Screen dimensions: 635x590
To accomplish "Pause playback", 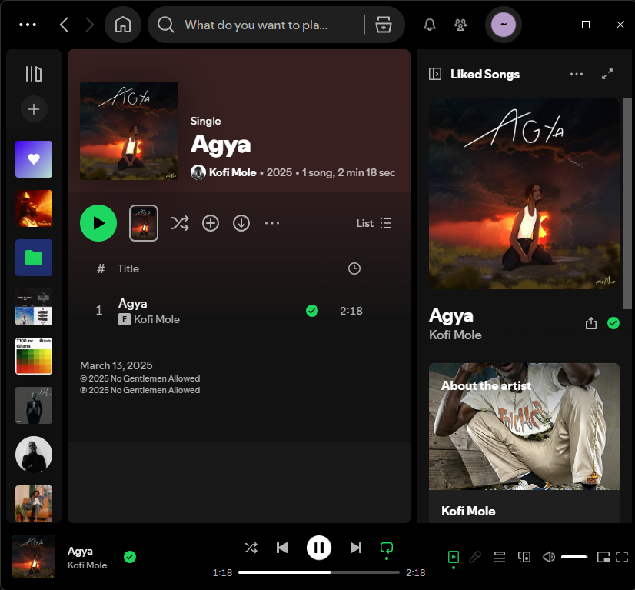I will 319,548.
